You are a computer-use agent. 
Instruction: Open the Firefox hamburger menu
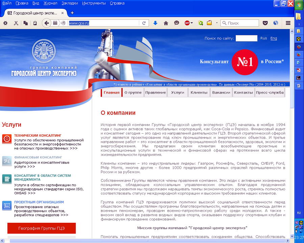coord(288,23)
